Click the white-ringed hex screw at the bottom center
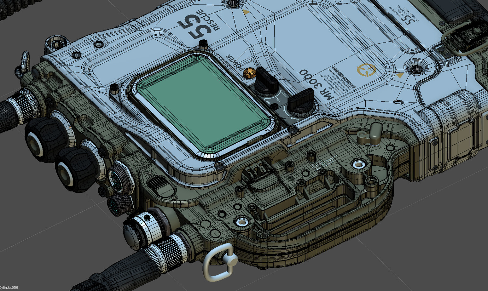 (242, 222)
